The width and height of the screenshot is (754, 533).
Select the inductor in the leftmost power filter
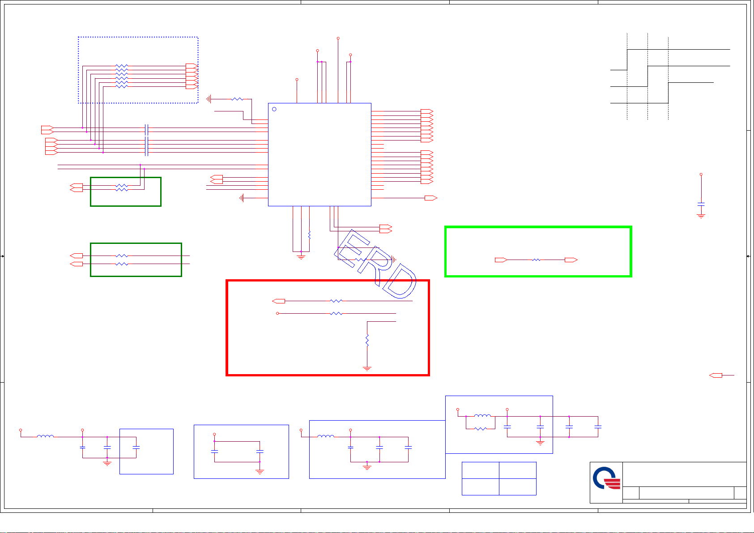tap(45, 436)
